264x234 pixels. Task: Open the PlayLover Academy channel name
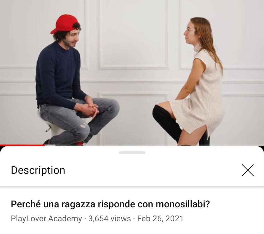[46, 218]
